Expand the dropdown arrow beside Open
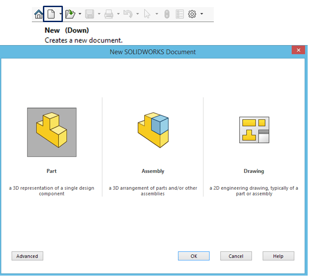Image resolution: width=309 pixels, height=276 pixels. coord(80,14)
